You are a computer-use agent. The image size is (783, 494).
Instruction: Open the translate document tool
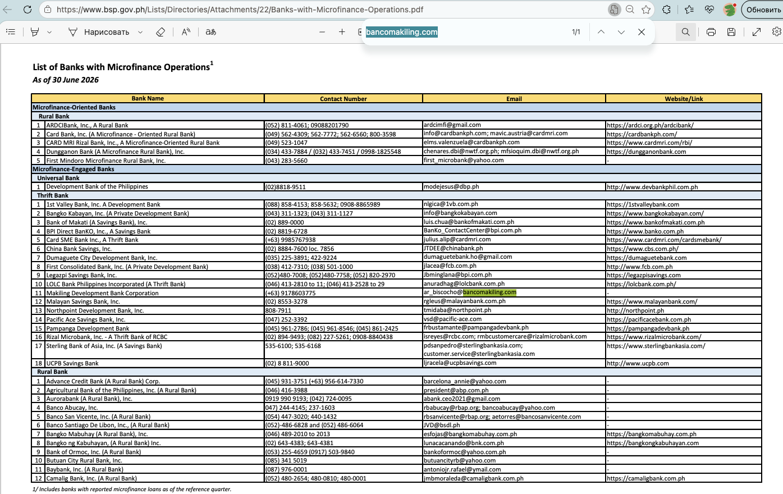click(x=211, y=32)
